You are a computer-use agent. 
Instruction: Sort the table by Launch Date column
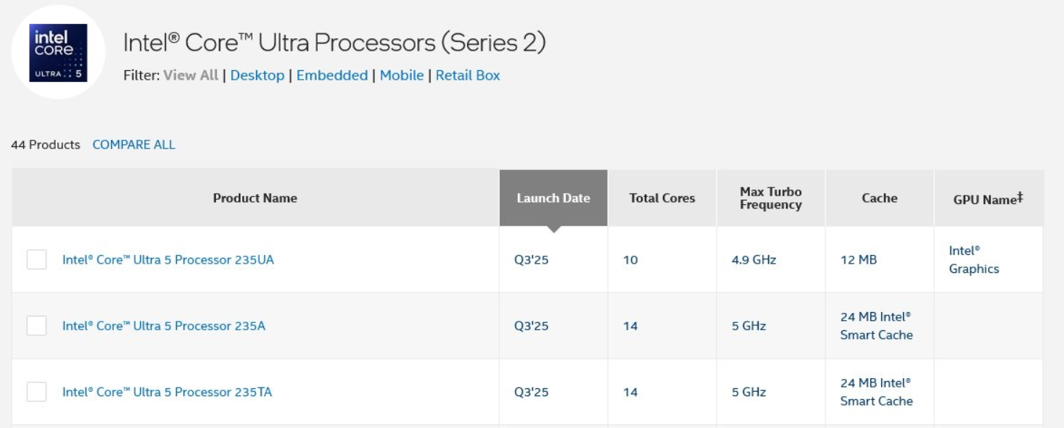(553, 198)
